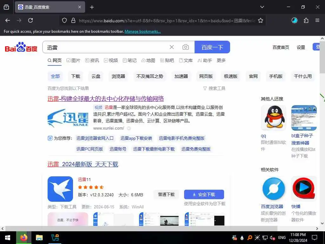
Task: Open suggestion 迅雷账号
Action: (118, 149)
